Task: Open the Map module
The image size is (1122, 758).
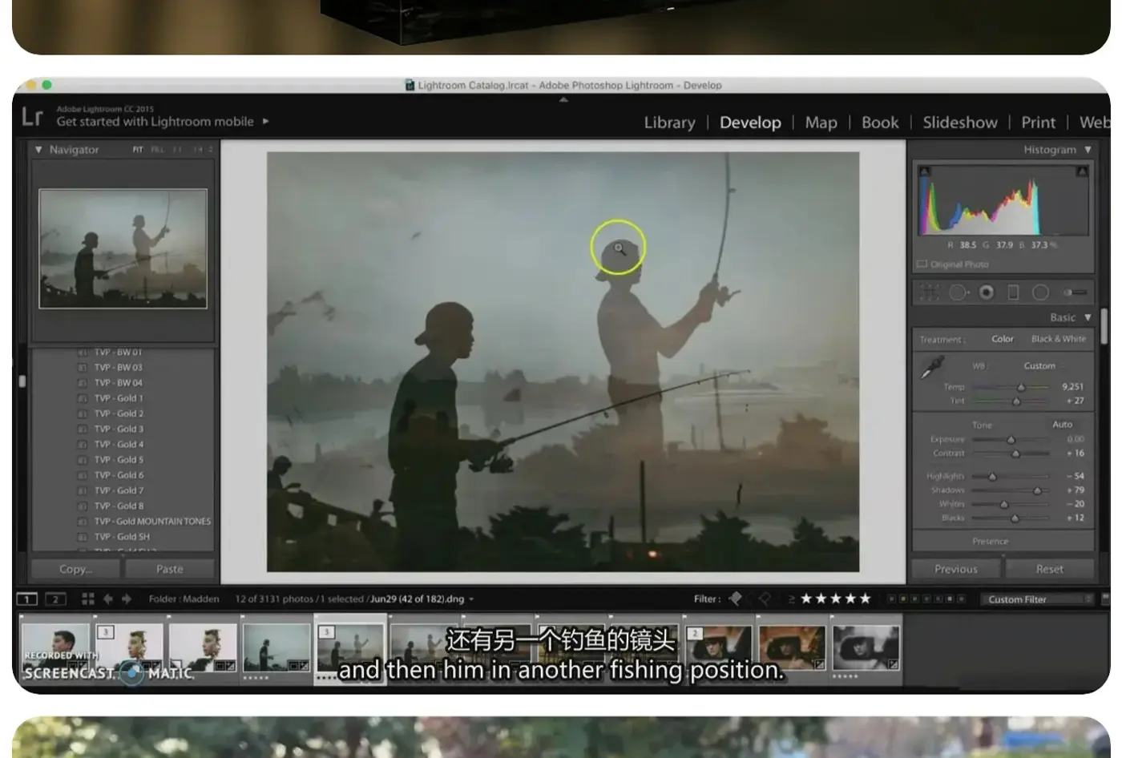Action: tap(821, 123)
